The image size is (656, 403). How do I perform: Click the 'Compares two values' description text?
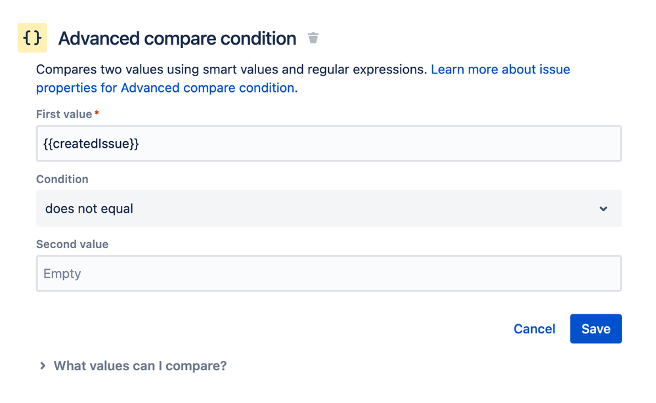(x=231, y=70)
